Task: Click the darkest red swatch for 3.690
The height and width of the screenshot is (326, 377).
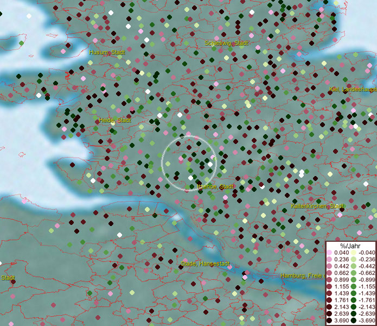Action: [x=329, y=321]
